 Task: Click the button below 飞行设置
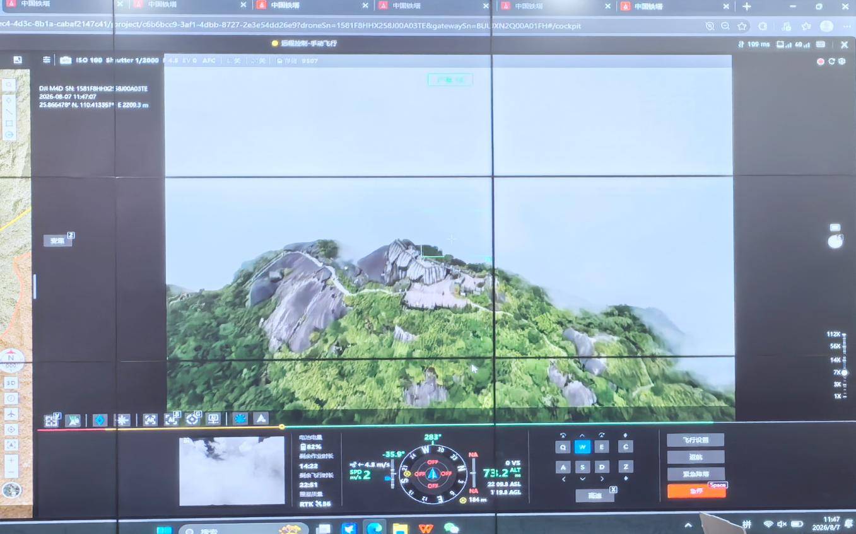pyautogui.click(x=696, y=457)
